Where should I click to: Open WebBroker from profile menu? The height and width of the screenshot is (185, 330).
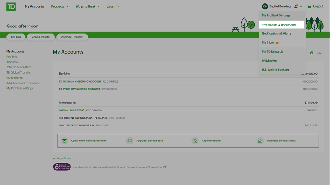(269, 60)
